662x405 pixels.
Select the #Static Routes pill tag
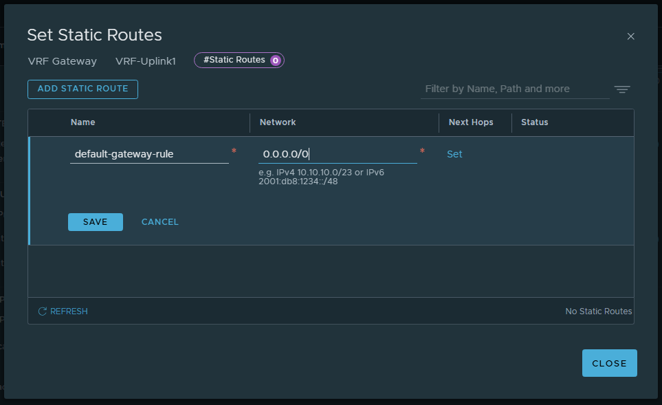tap(239, 61)
